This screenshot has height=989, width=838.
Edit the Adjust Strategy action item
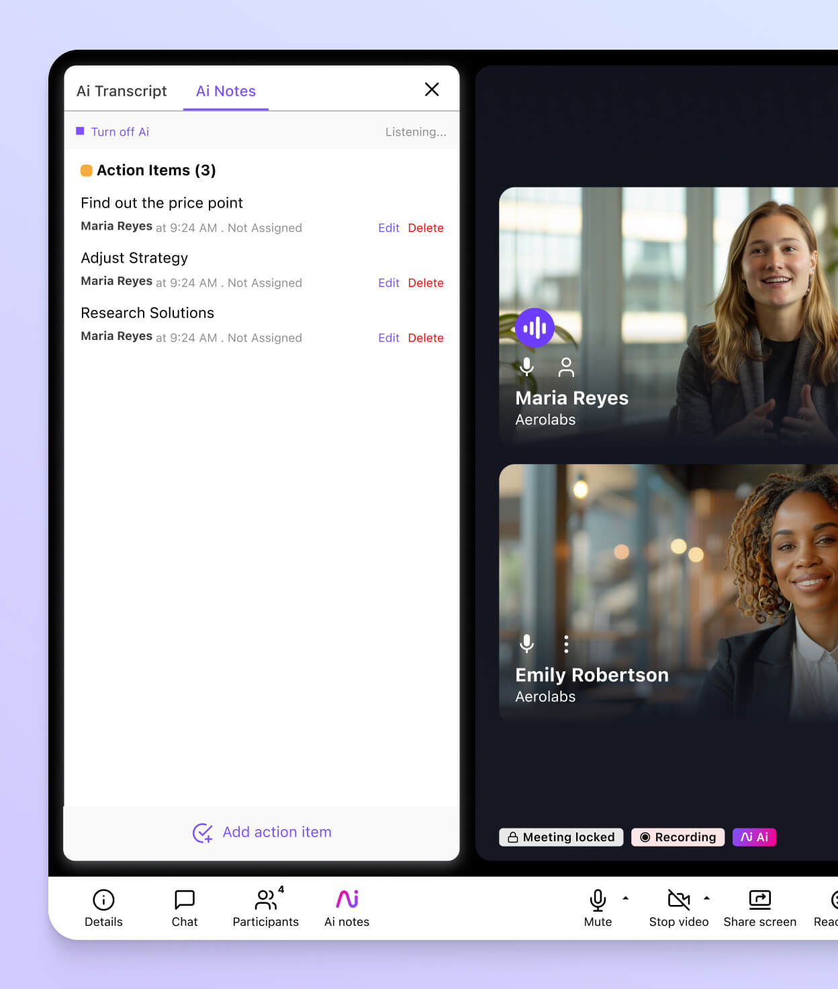[388, 283]
